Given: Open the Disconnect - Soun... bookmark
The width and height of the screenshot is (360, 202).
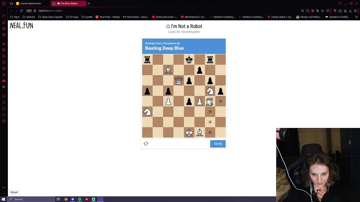Looking at the screenshot, I should pyautogui.click(x=136, y=17).
